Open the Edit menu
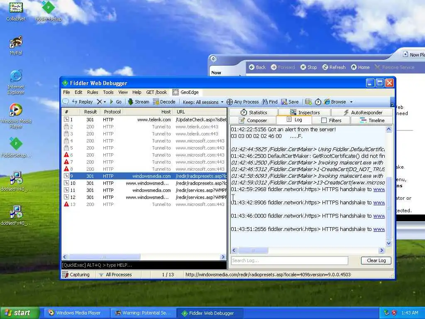This screenshot has width=425, height=319. click(78, 92)
